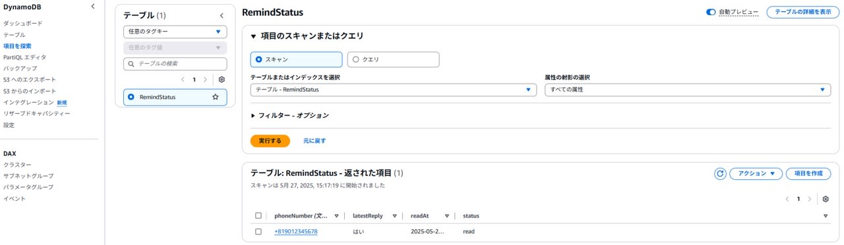Image resolution: width=844 pixels, height=245 pixels.
Task: Collapse the テーブル list panel
Action: coord(222,15)
